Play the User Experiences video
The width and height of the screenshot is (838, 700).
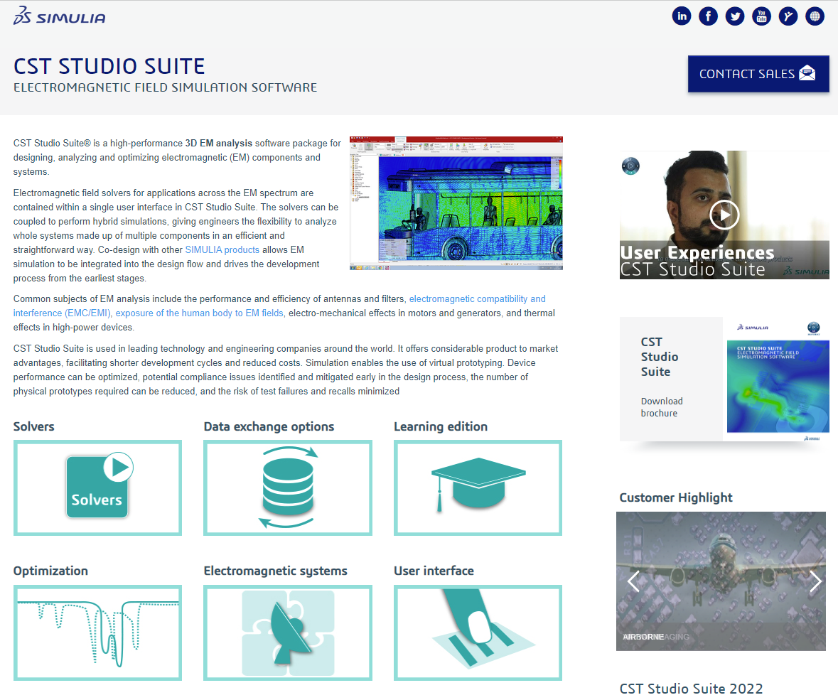[724, 215]
